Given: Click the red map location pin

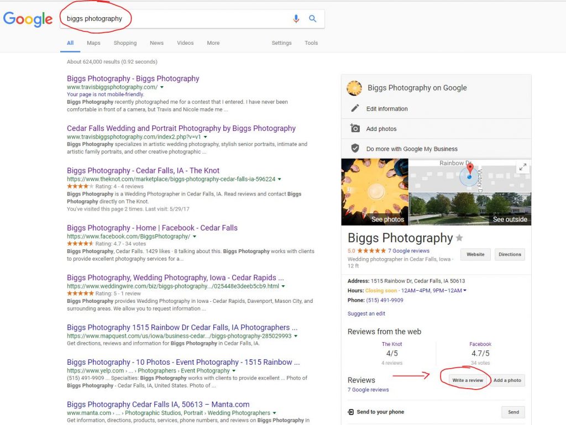Looking at the screenshot, I should point(470,169).
